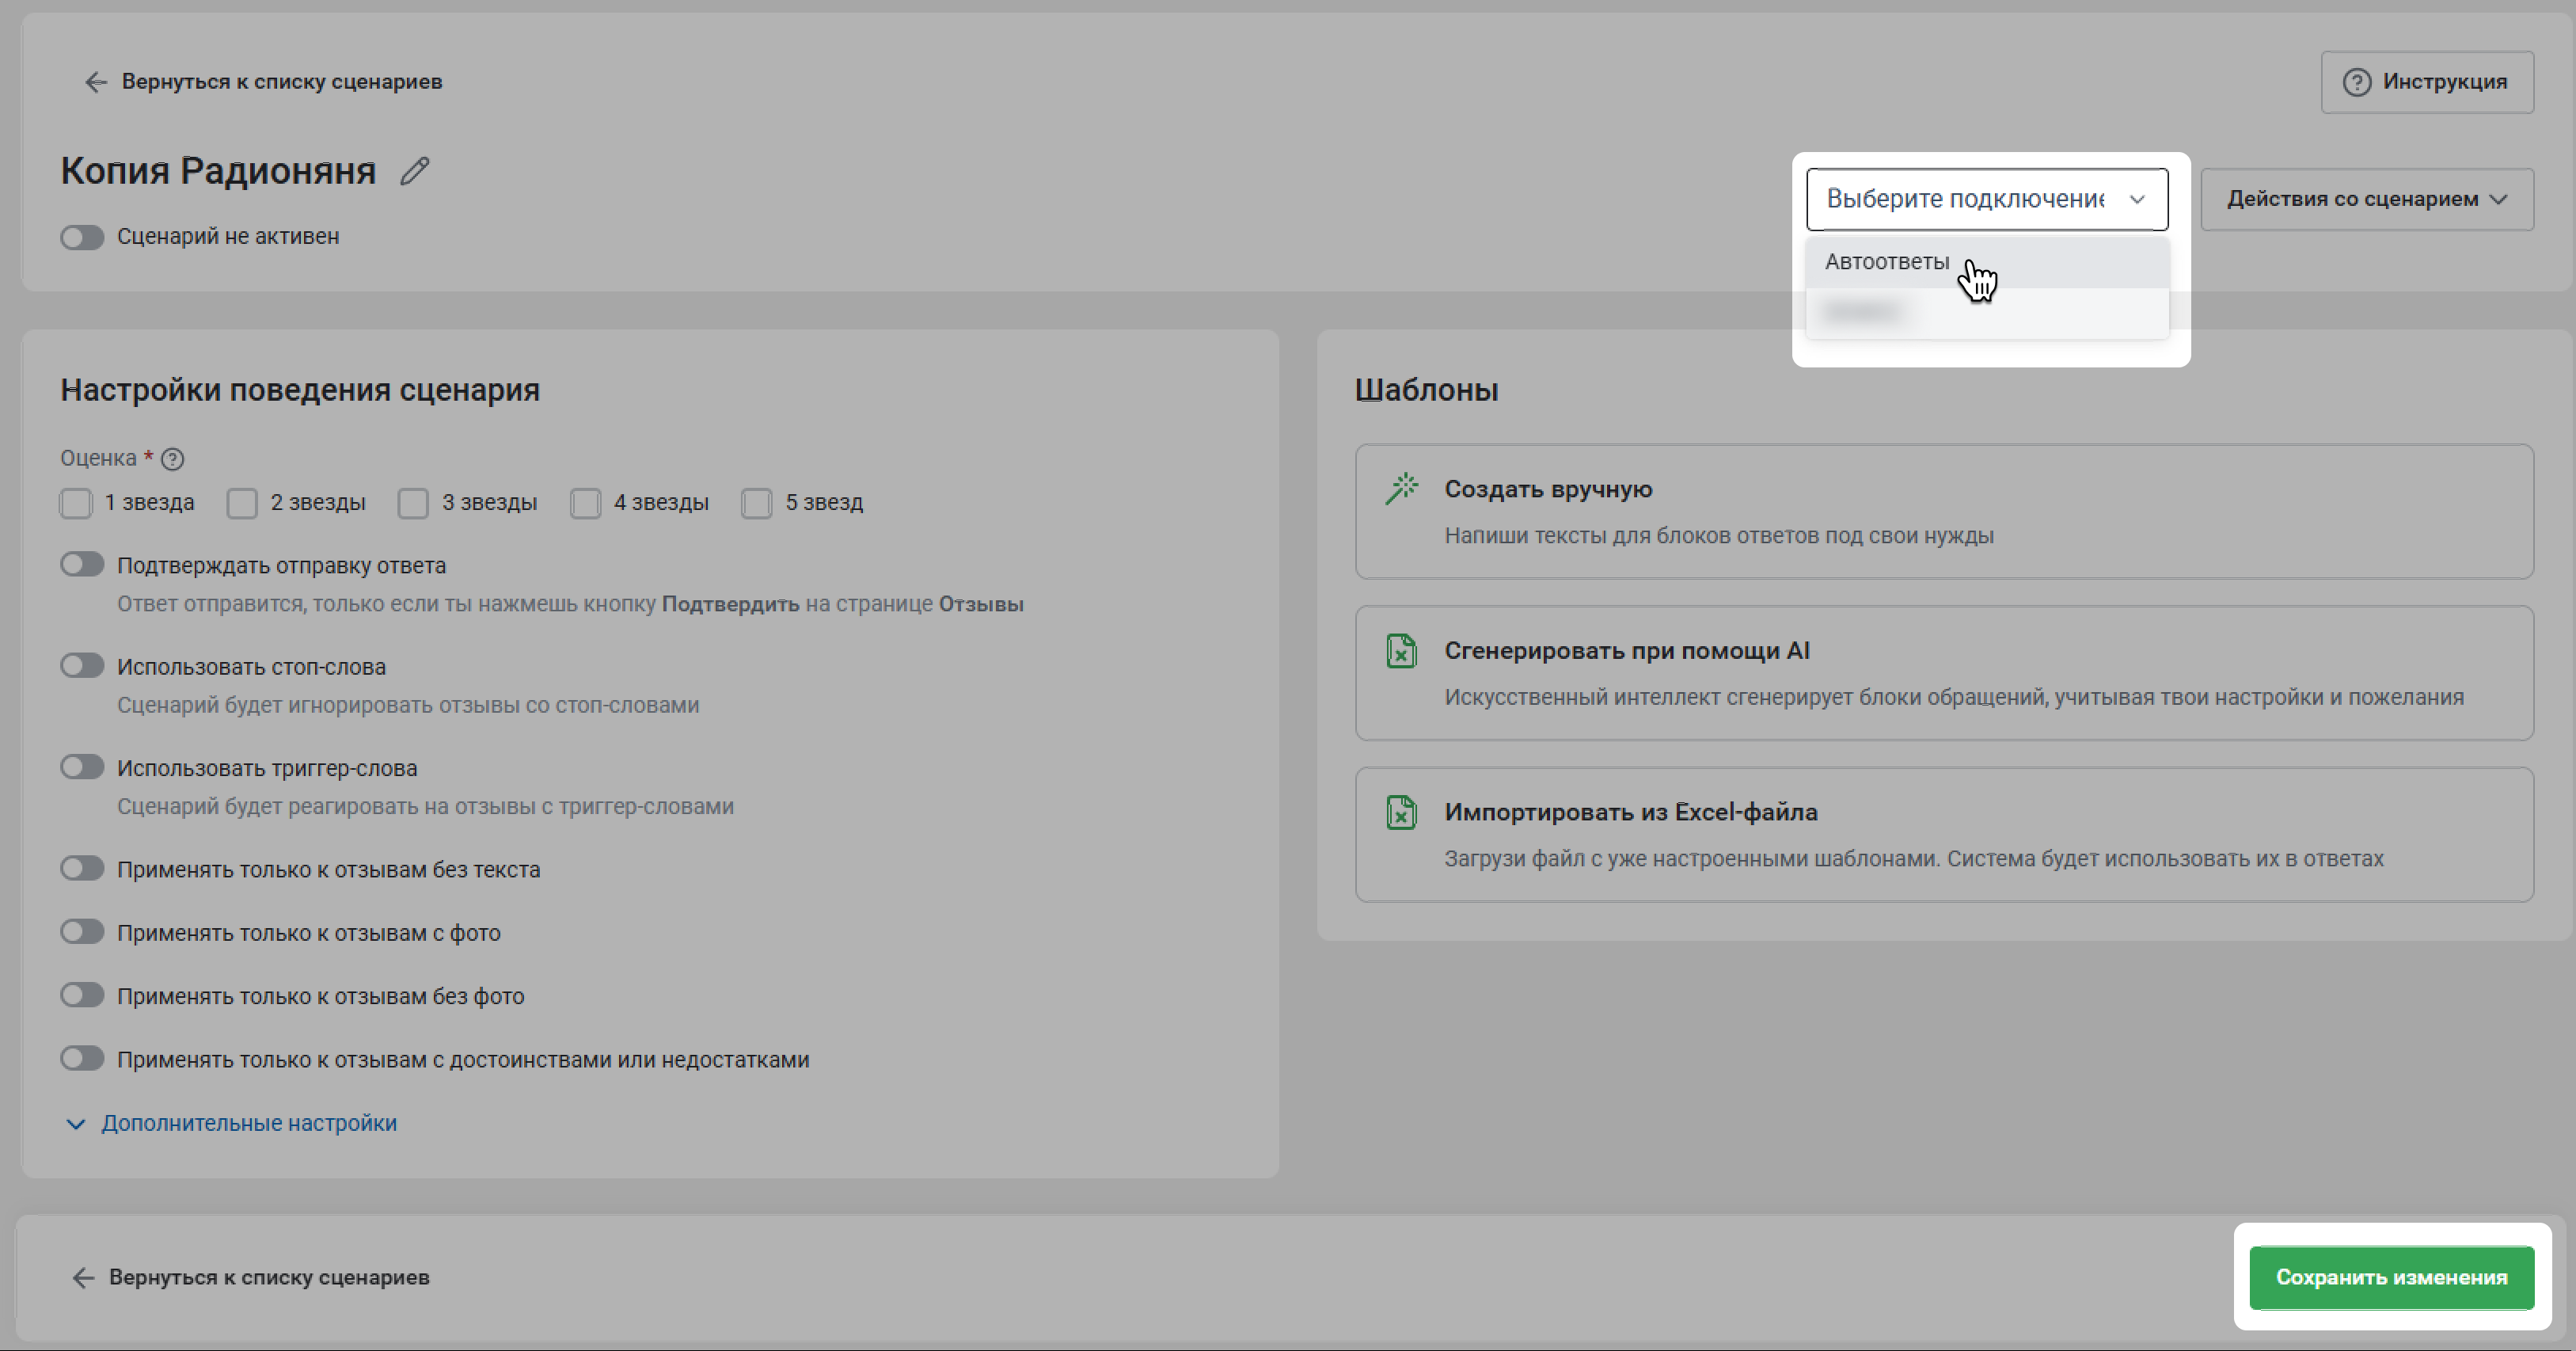The image size is (2576, 1351).
Task: Click the help icon next to Оценка
Action: [x=172, y=459]
